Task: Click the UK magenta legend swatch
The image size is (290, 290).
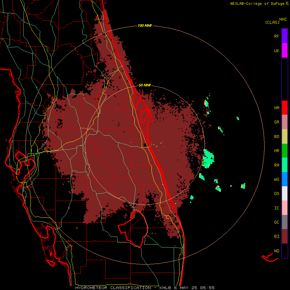Action: pos(285,51)
